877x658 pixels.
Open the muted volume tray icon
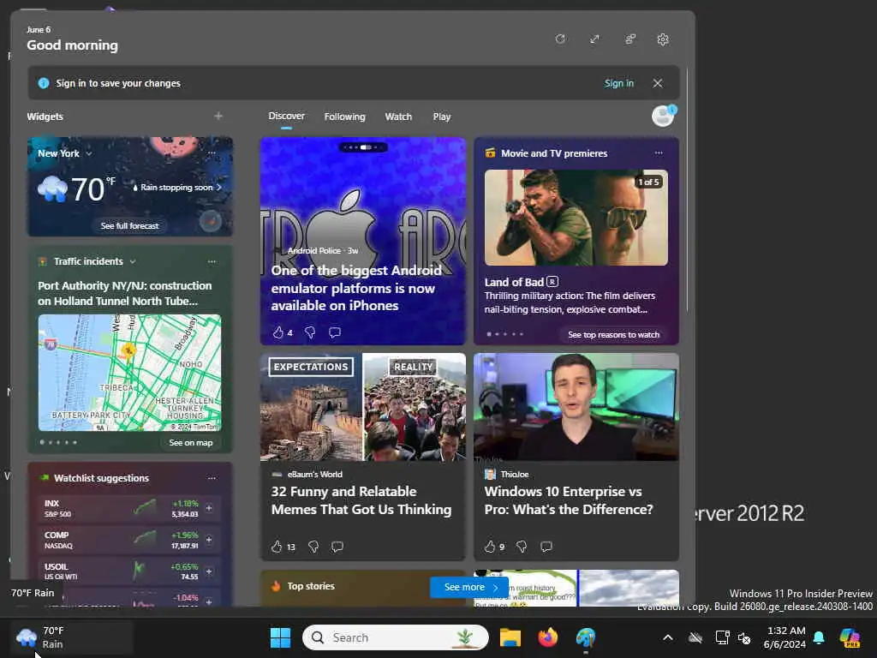tap(744, 637)
